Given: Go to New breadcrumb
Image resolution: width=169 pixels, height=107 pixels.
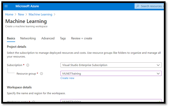Looking at the screenshot, I should pyautogui.click(x=21, y=14).
